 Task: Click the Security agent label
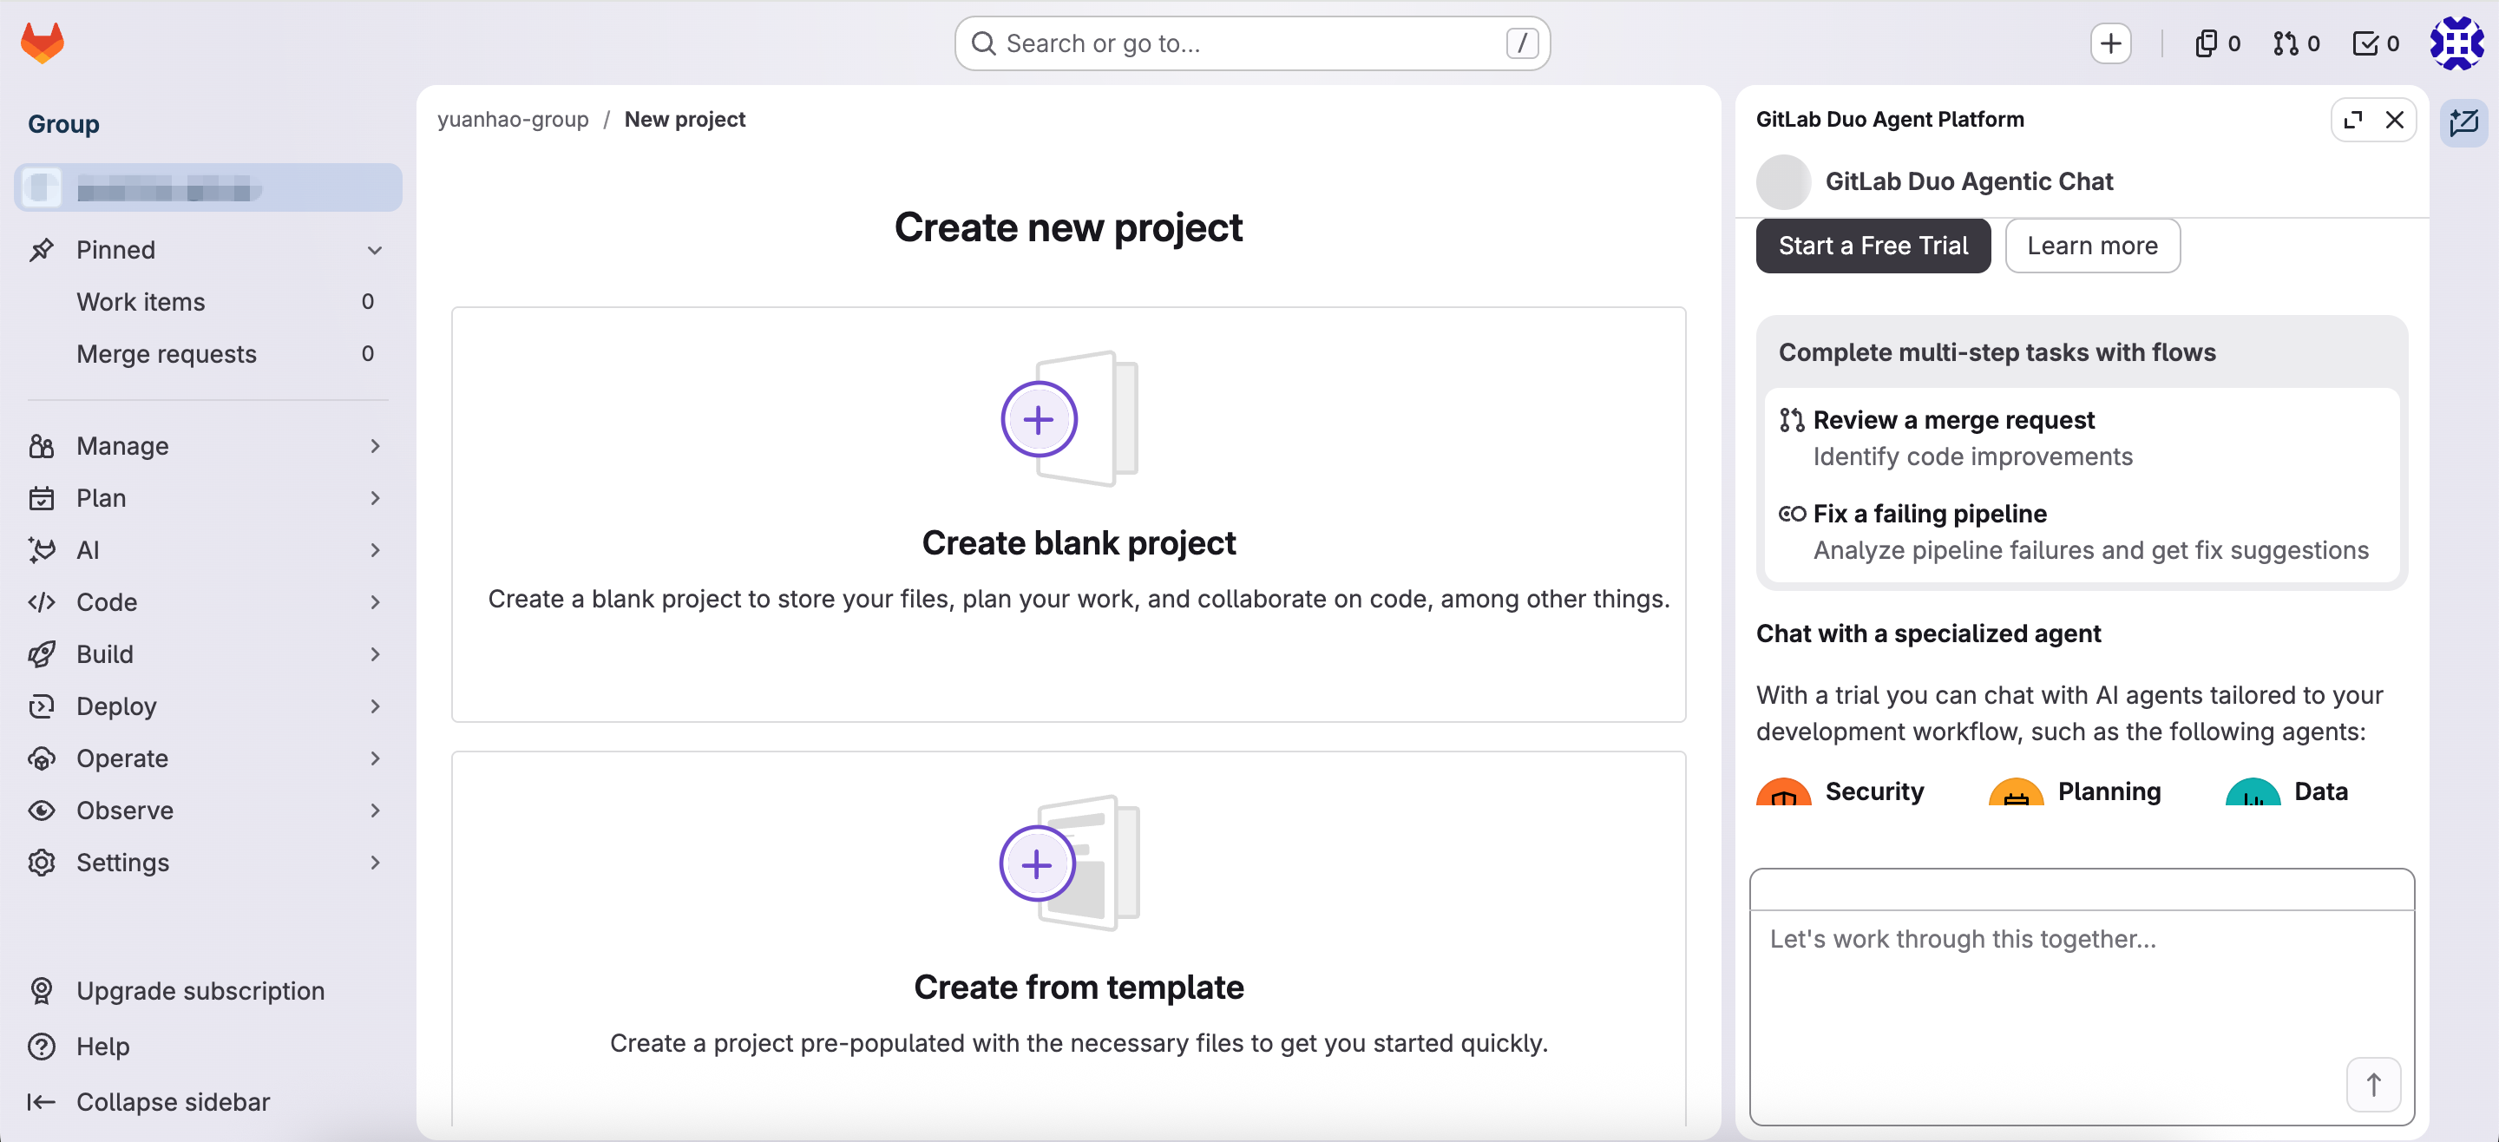tap(1873, 791)
